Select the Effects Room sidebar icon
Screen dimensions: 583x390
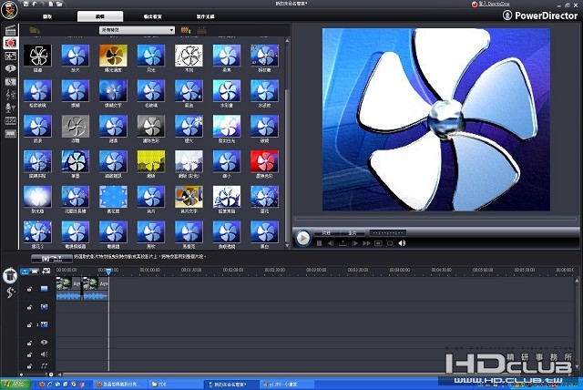(11, 43)
